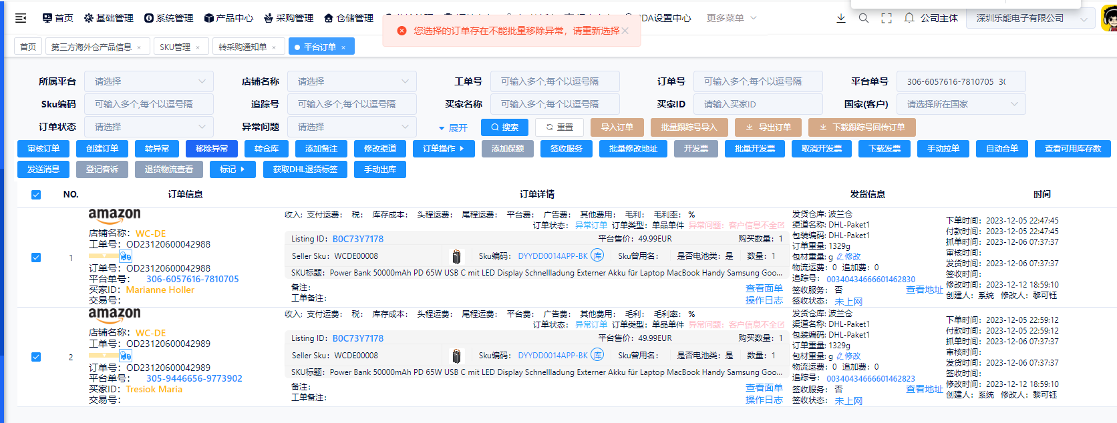Toggle fullscreen via the brackets icon
The image size is (1117, 423).
coord(887,18)
